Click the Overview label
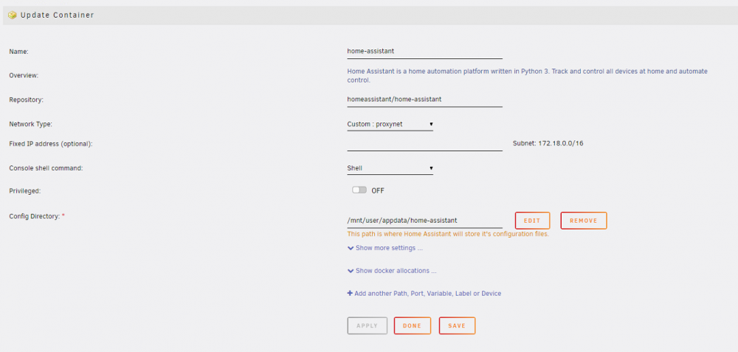This screenshot has height=352, width=738. point(24,75)
